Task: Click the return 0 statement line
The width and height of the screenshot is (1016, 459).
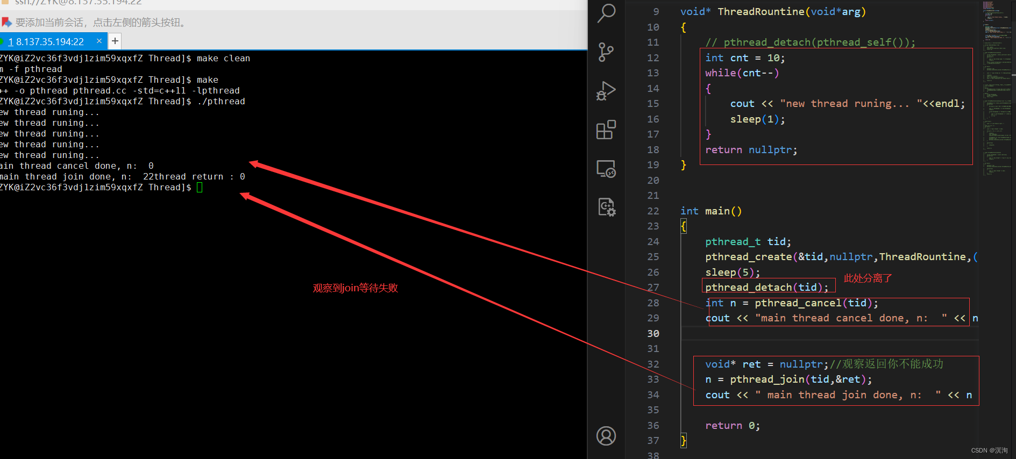Action: click(732, 425)
